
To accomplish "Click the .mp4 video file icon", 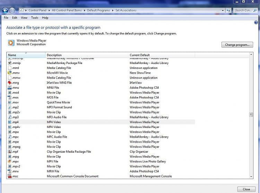I will point(10,122).
